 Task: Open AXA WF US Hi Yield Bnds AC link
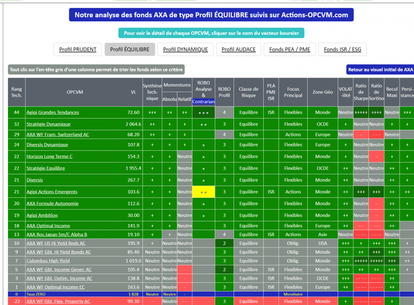pyautogui.click(x=56, y=243)
